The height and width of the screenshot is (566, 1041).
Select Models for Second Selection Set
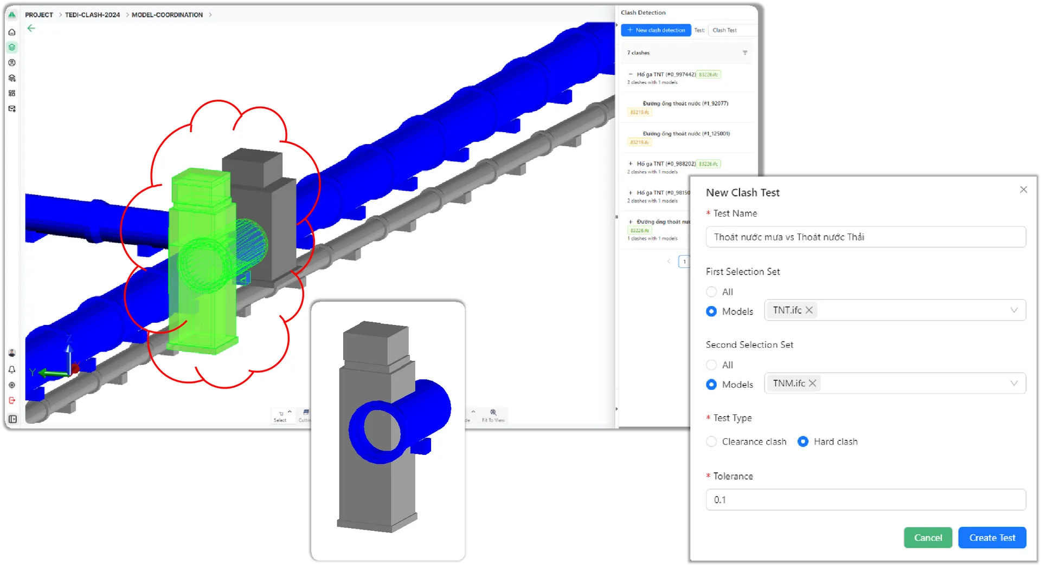click(711, 385)
